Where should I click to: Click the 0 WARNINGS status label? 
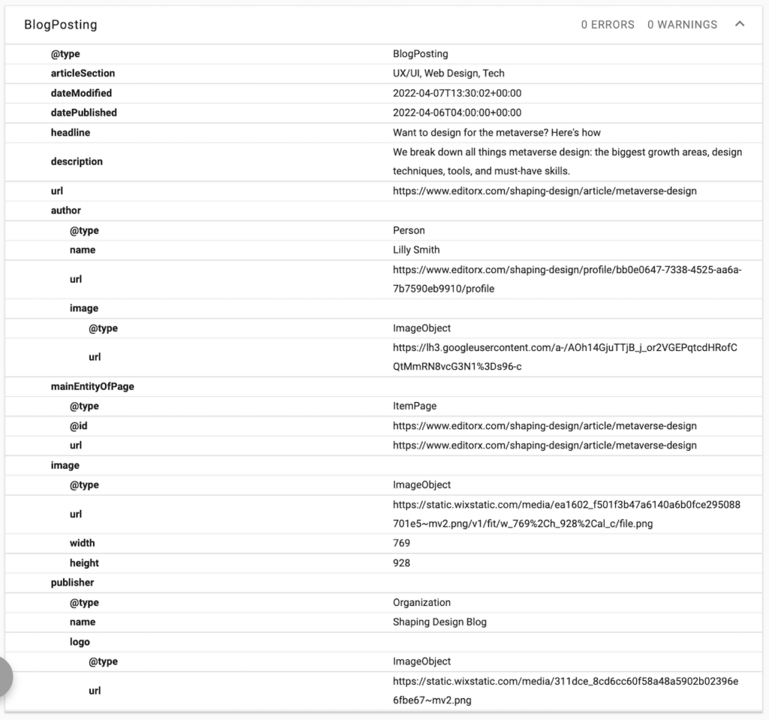682,24
